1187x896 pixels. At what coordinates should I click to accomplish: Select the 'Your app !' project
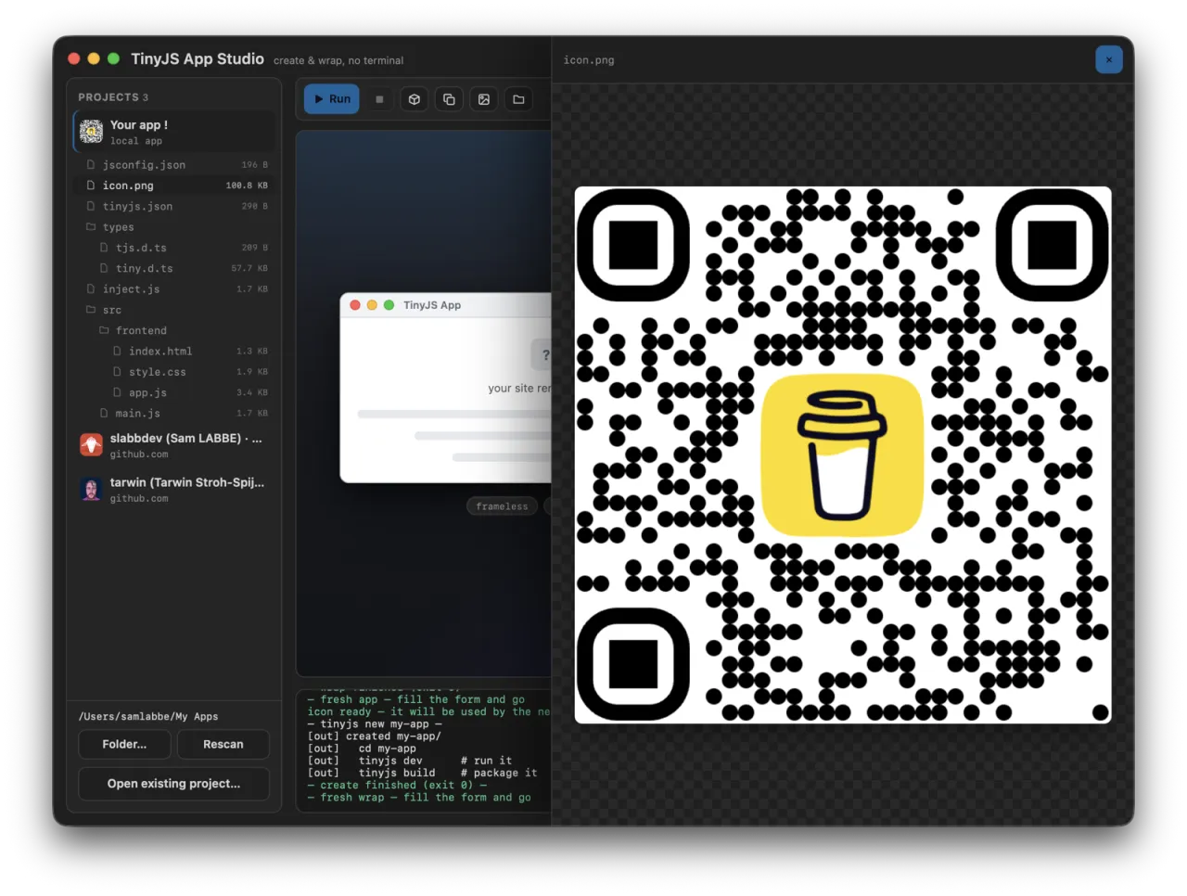(174, 132)
